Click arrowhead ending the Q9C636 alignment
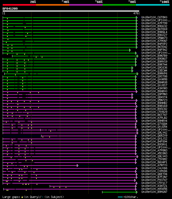 pyautogui.click(x=132, y=68)
